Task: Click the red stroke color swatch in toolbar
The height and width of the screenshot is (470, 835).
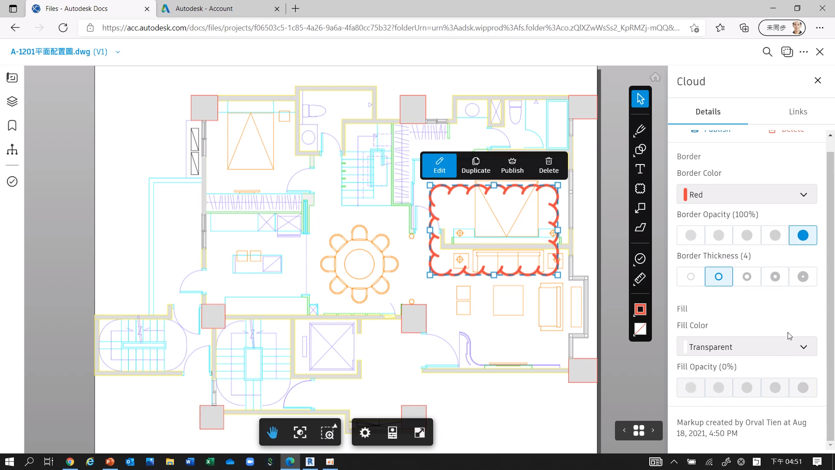Action: pos(640,309)
